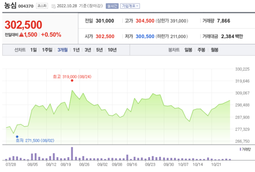This screenshot has width=255, height=172.
Task: Click the blue 최저 271,500 marker dot
Action: coord(17,136)
